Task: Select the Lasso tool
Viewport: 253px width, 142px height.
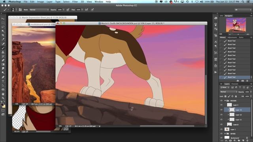Action: click(3, 27)
